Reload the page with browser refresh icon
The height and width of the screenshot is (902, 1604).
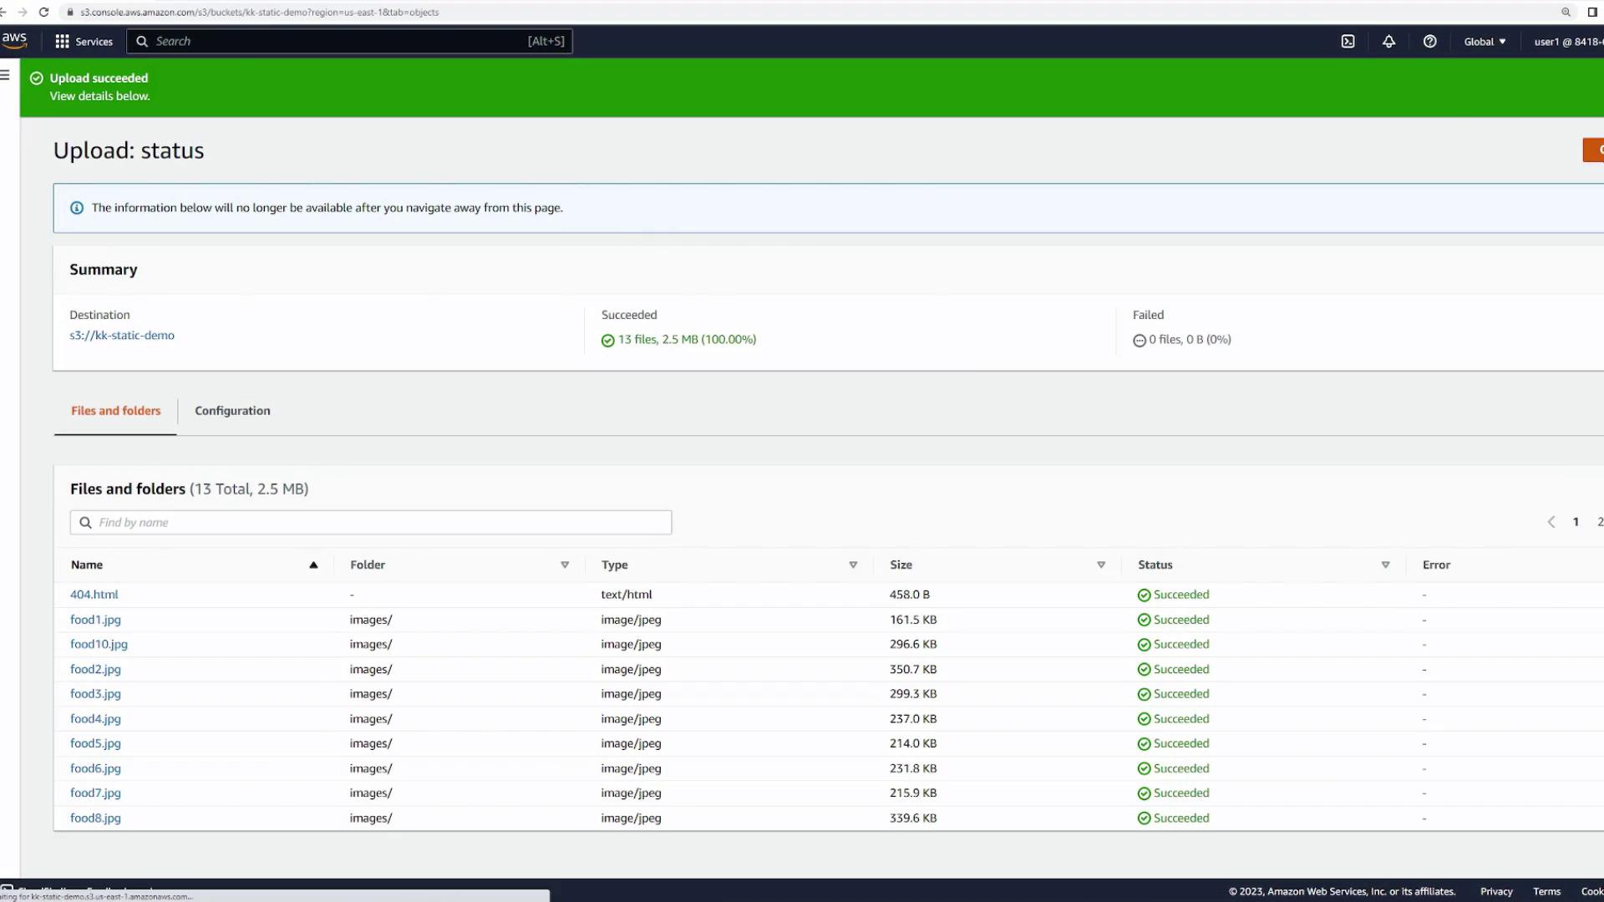click(43, 13)
